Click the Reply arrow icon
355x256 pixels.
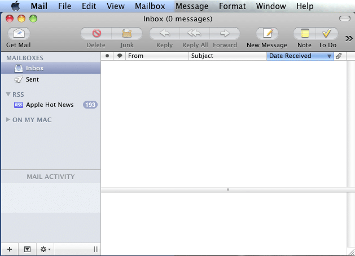(165, 34)
